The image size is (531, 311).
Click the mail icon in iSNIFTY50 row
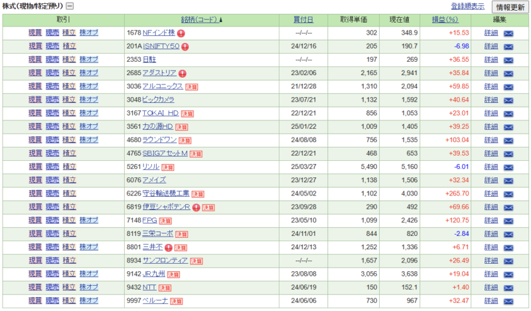pos(508,47)
